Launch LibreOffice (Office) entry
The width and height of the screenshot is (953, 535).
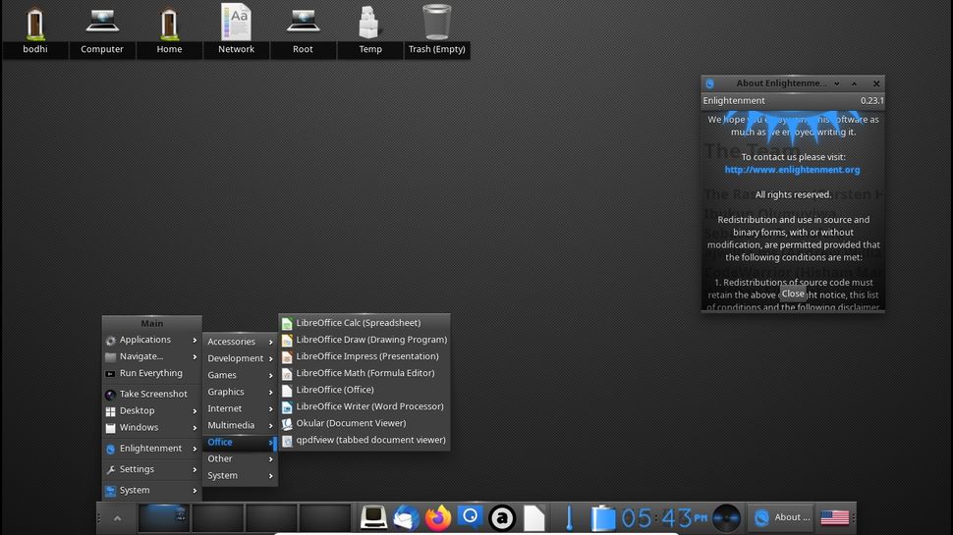364,390
